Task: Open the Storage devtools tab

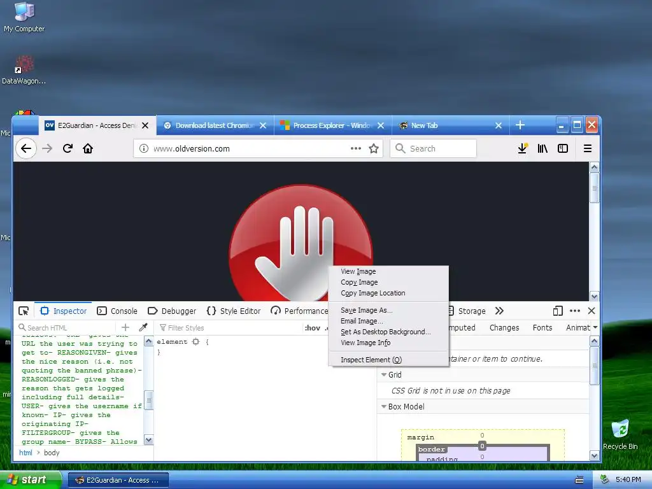Action: (468, 311)
